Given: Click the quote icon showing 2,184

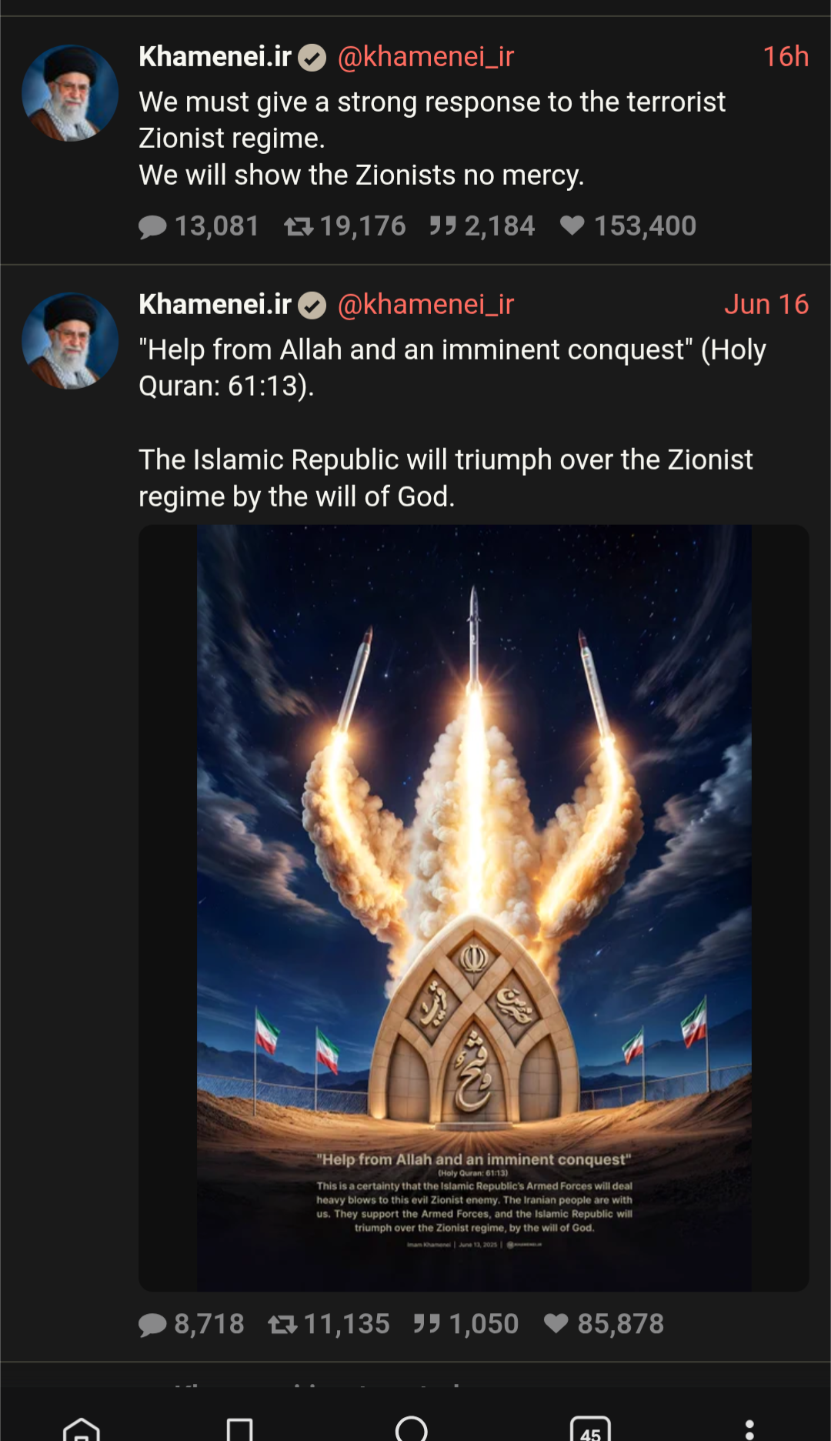Looking at the screenshot, I should pyautogui.click(x=443, y=226).
